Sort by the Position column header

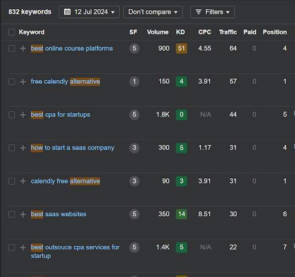pos(275,32)
